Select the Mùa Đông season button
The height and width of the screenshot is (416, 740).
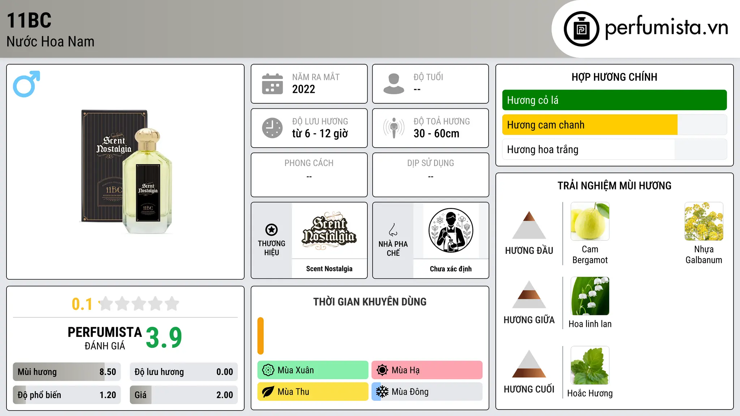(427, 392)
